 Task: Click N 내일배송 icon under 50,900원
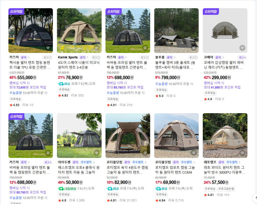click(67, 189)
